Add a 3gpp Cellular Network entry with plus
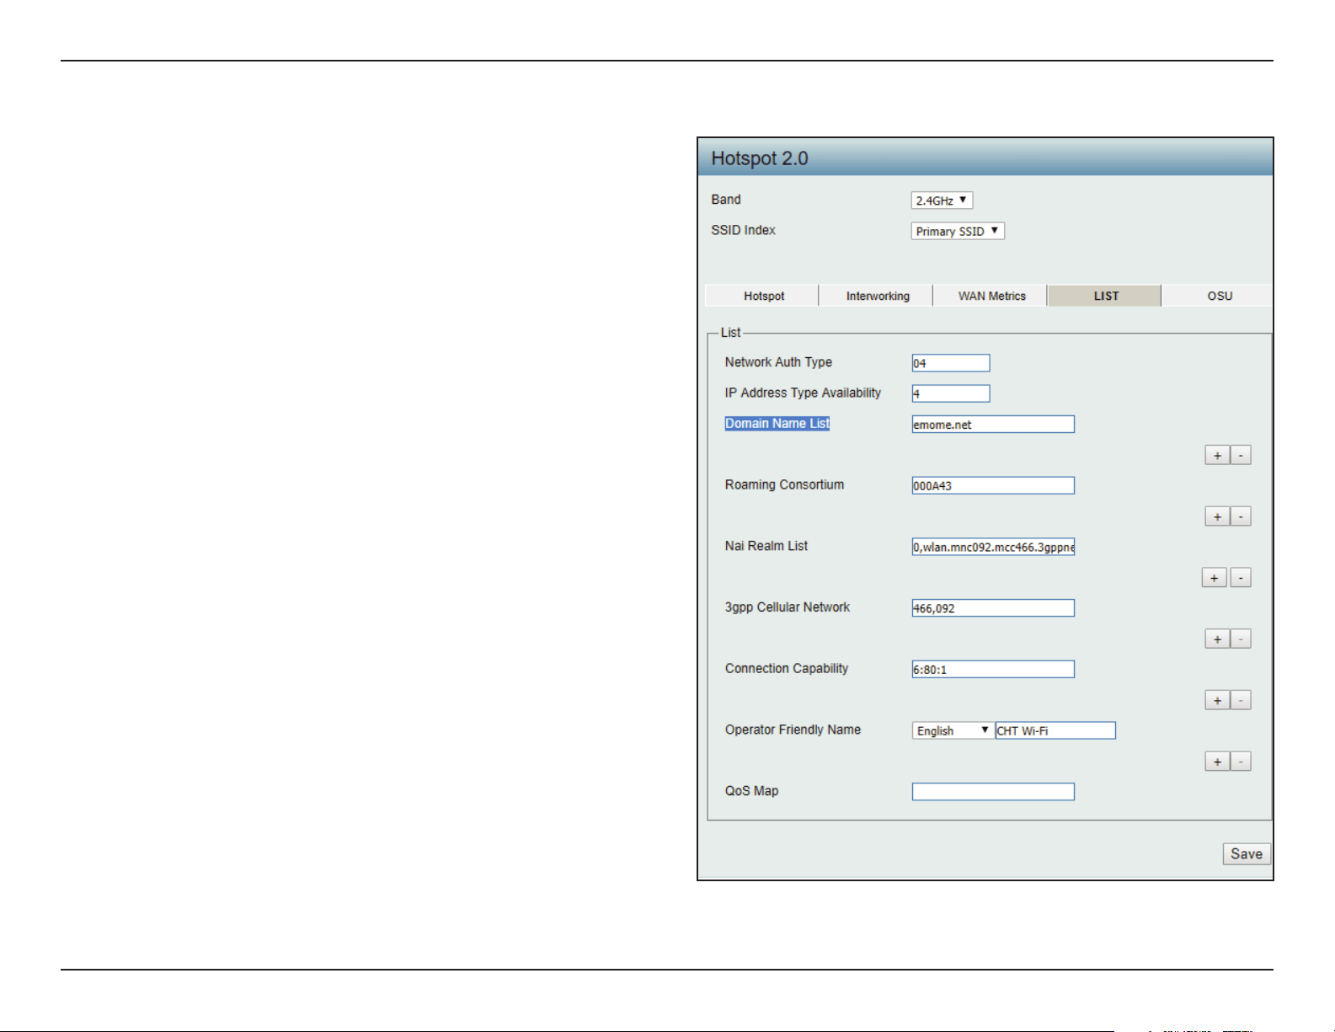Viewport: 1335px width, 1032px height. point(1217,639)
